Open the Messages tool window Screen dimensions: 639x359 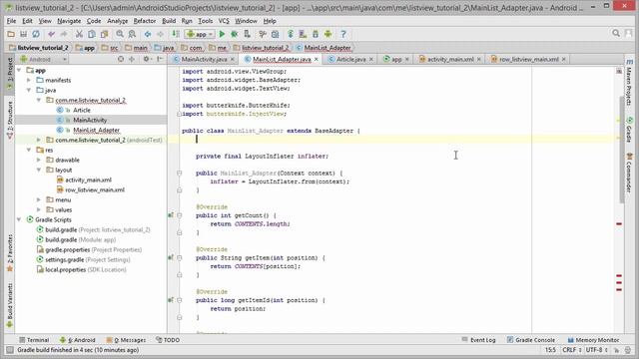pyautogui.click(x=127, y=340)
